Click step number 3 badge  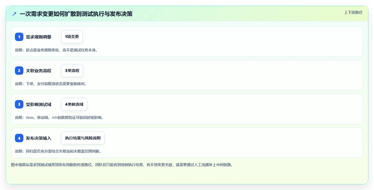[19, 104]
